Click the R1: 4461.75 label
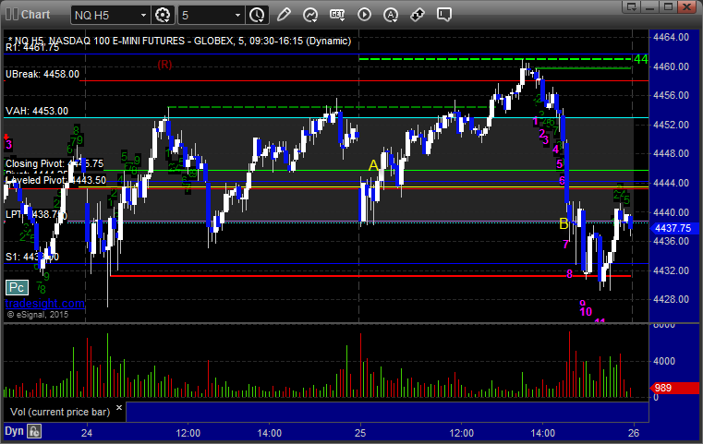703x444 pixels. 31,47
